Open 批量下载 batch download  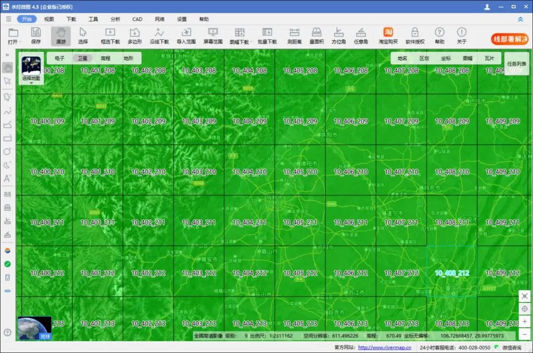click(x=267, y=36)
